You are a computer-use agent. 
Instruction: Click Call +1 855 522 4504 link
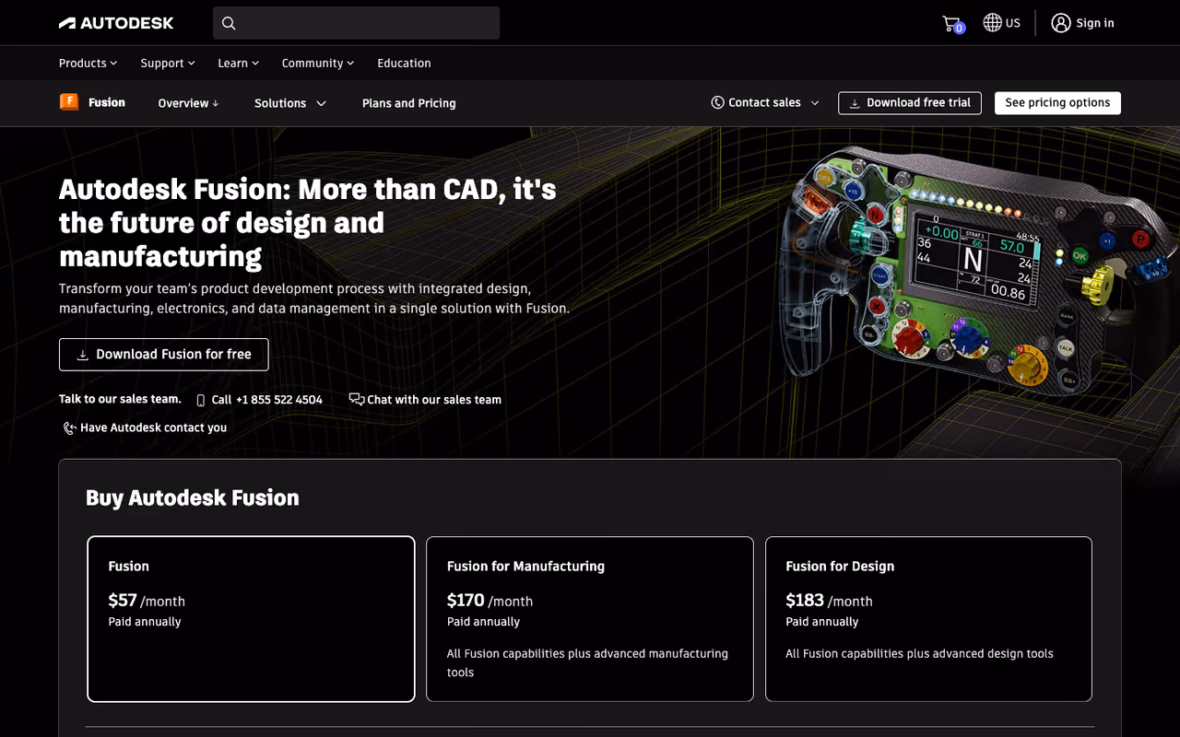tap(260, 400)
